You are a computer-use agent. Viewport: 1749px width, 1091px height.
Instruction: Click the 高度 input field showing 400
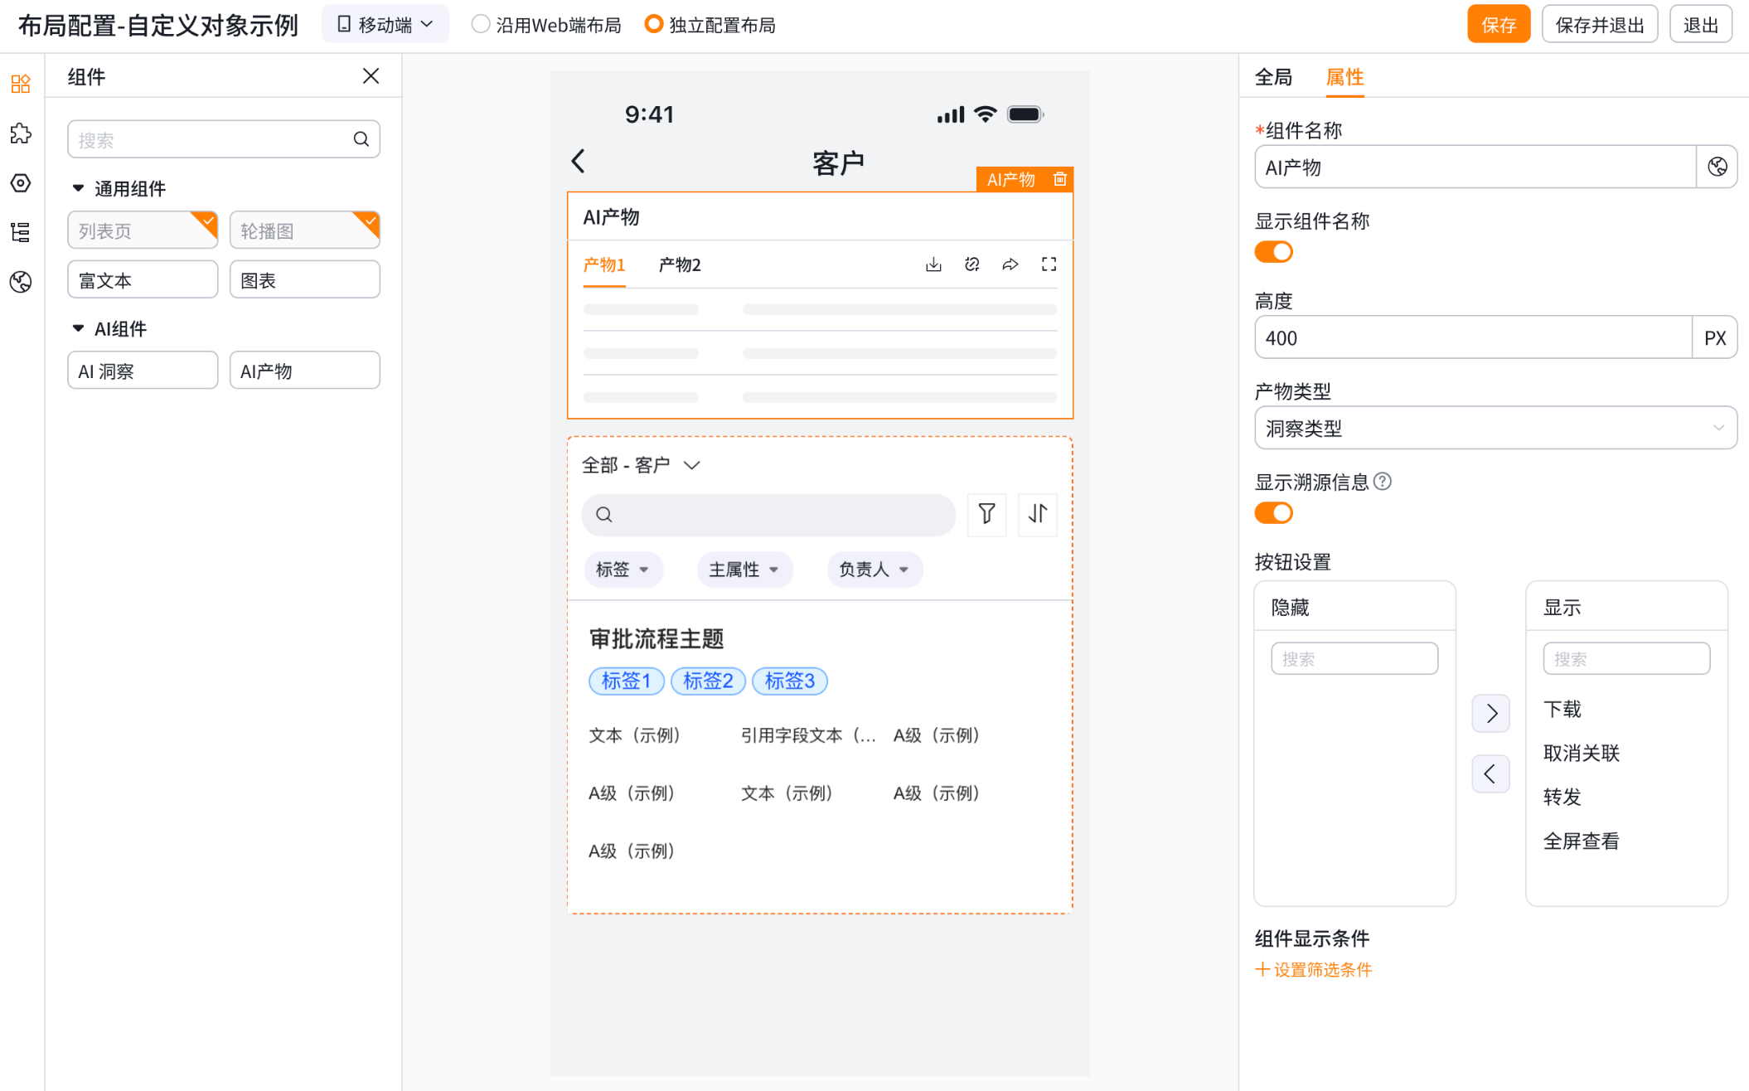(1473, 337)
